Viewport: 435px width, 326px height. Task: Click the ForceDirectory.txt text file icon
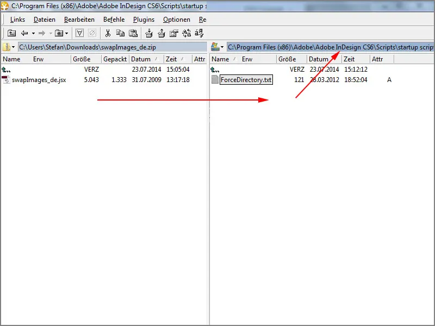[x=215, y=79]
